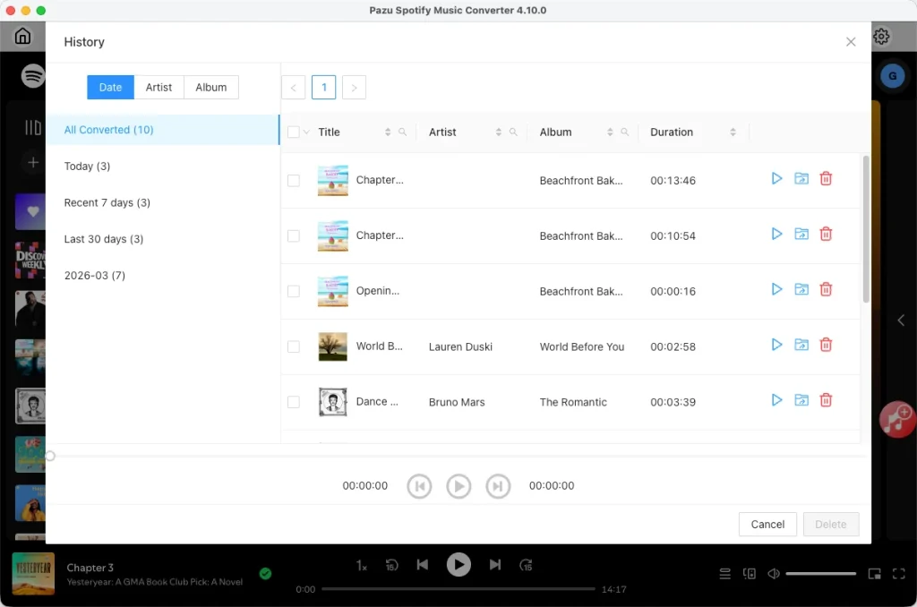
Task: Switch to the Album tab
Action: point(211,87)
